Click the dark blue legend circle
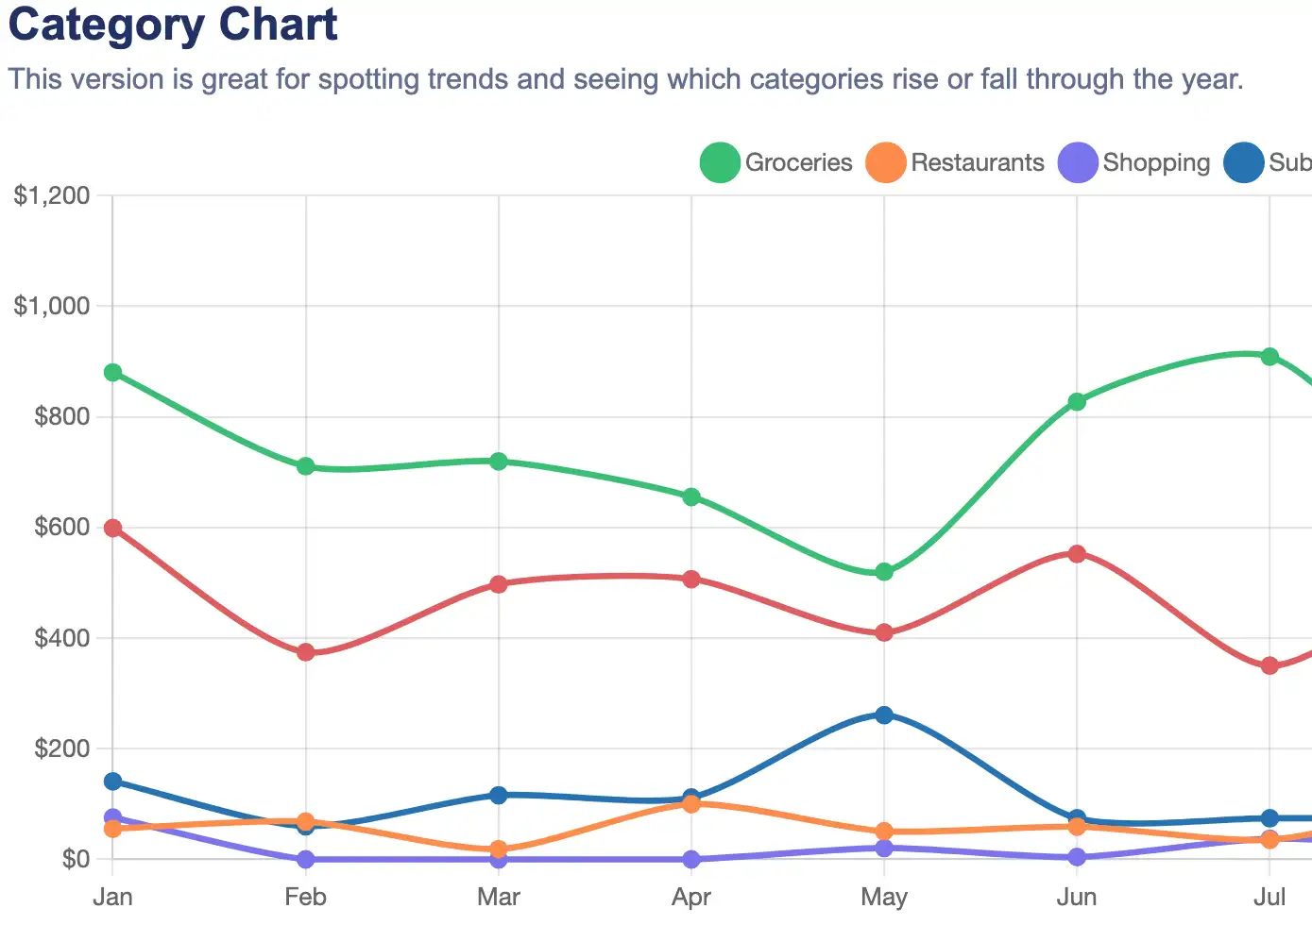Screen dimensions: 1312x925 pos(1244,162)
